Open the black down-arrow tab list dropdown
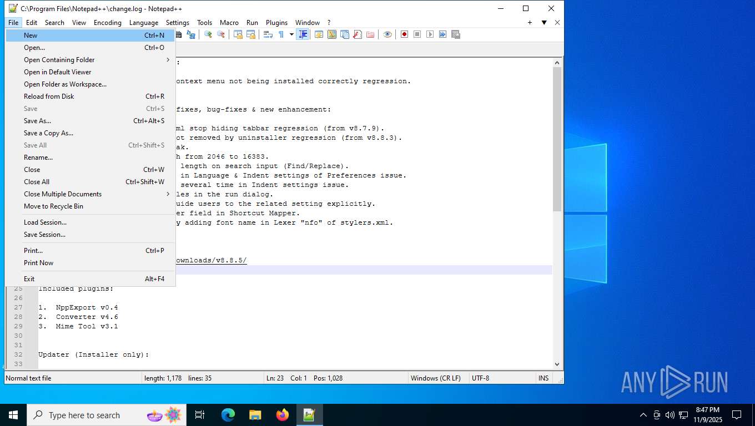The height and width of the screenshot is (426, 755). click(x=544, y=23)
